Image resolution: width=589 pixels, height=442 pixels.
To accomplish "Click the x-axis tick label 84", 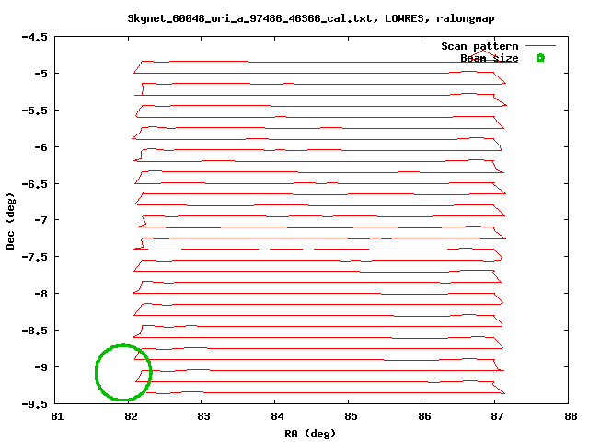I will [278, 416].
